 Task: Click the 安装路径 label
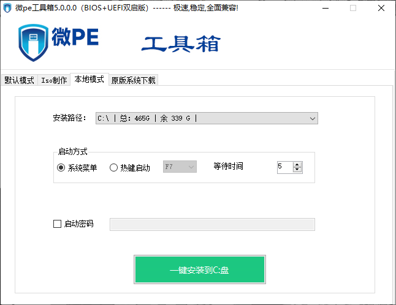pos(70,118)
